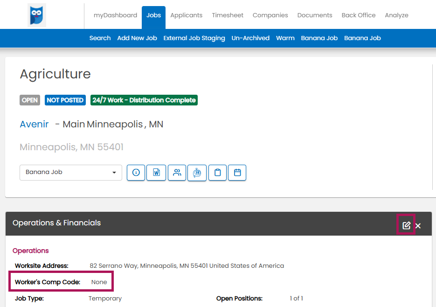Click the NOT POSTED badge
Viewport: 436px width, 307px height.
tap(65, 100)
